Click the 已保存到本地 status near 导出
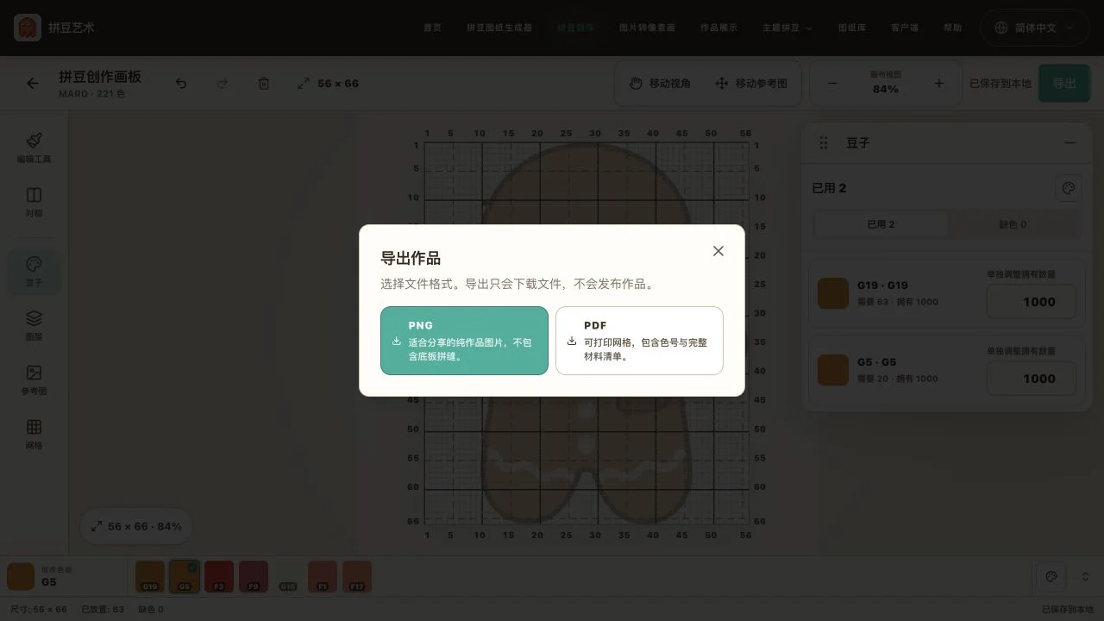The width and height of the screenshot is (1104, 621). tap(1000, 84)
